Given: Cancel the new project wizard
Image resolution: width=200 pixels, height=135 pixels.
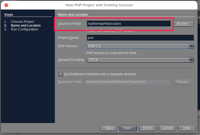Looking at the screenshot, I should click(x=167, y=128).
